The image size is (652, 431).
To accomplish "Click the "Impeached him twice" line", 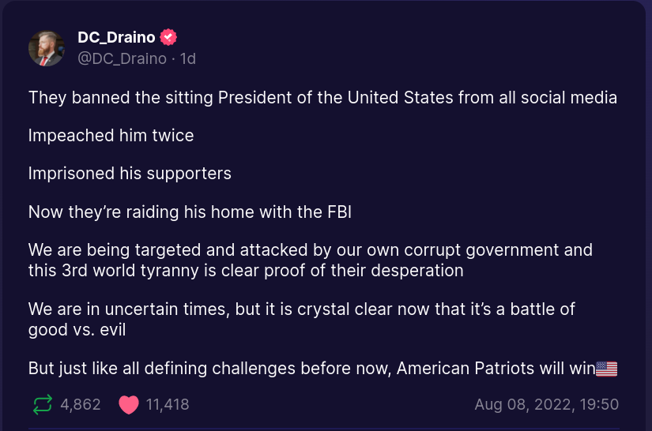I will click(x=111, y=136).
